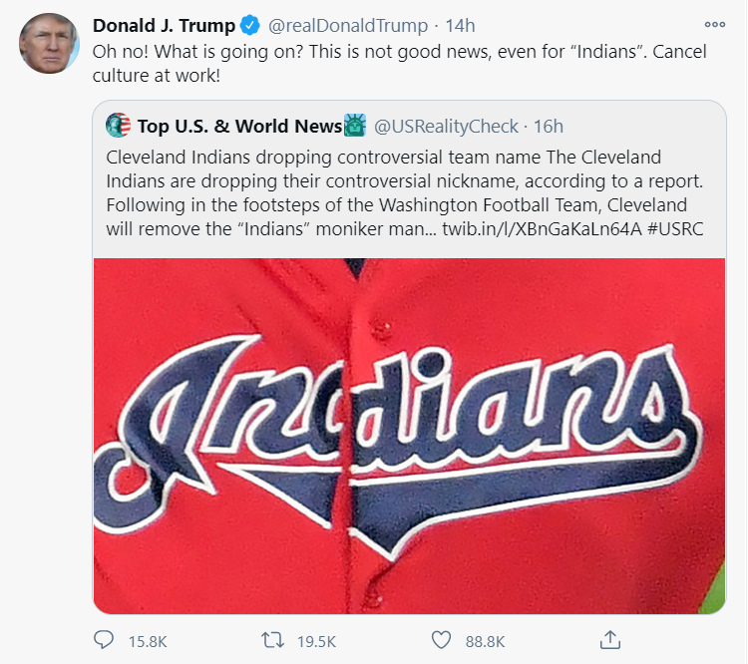Open the @USRealityCheck handle
Image resolution: width=748 pixels, height=664 pixels.
(x=446, y=127)
